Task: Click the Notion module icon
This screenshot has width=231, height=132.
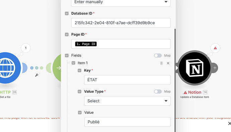Action: click(195, 68)
